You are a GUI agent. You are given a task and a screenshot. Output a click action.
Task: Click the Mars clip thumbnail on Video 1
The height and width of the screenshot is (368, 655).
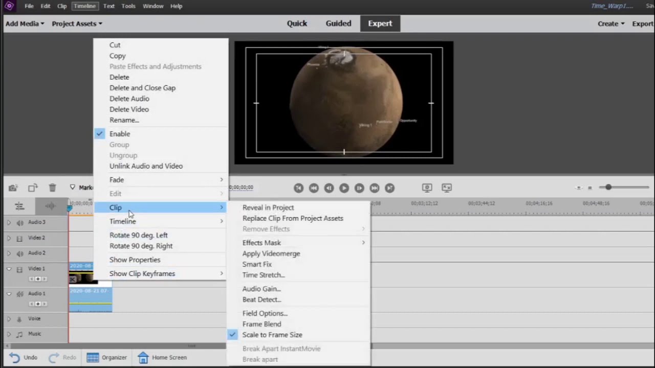coord(83,278)
